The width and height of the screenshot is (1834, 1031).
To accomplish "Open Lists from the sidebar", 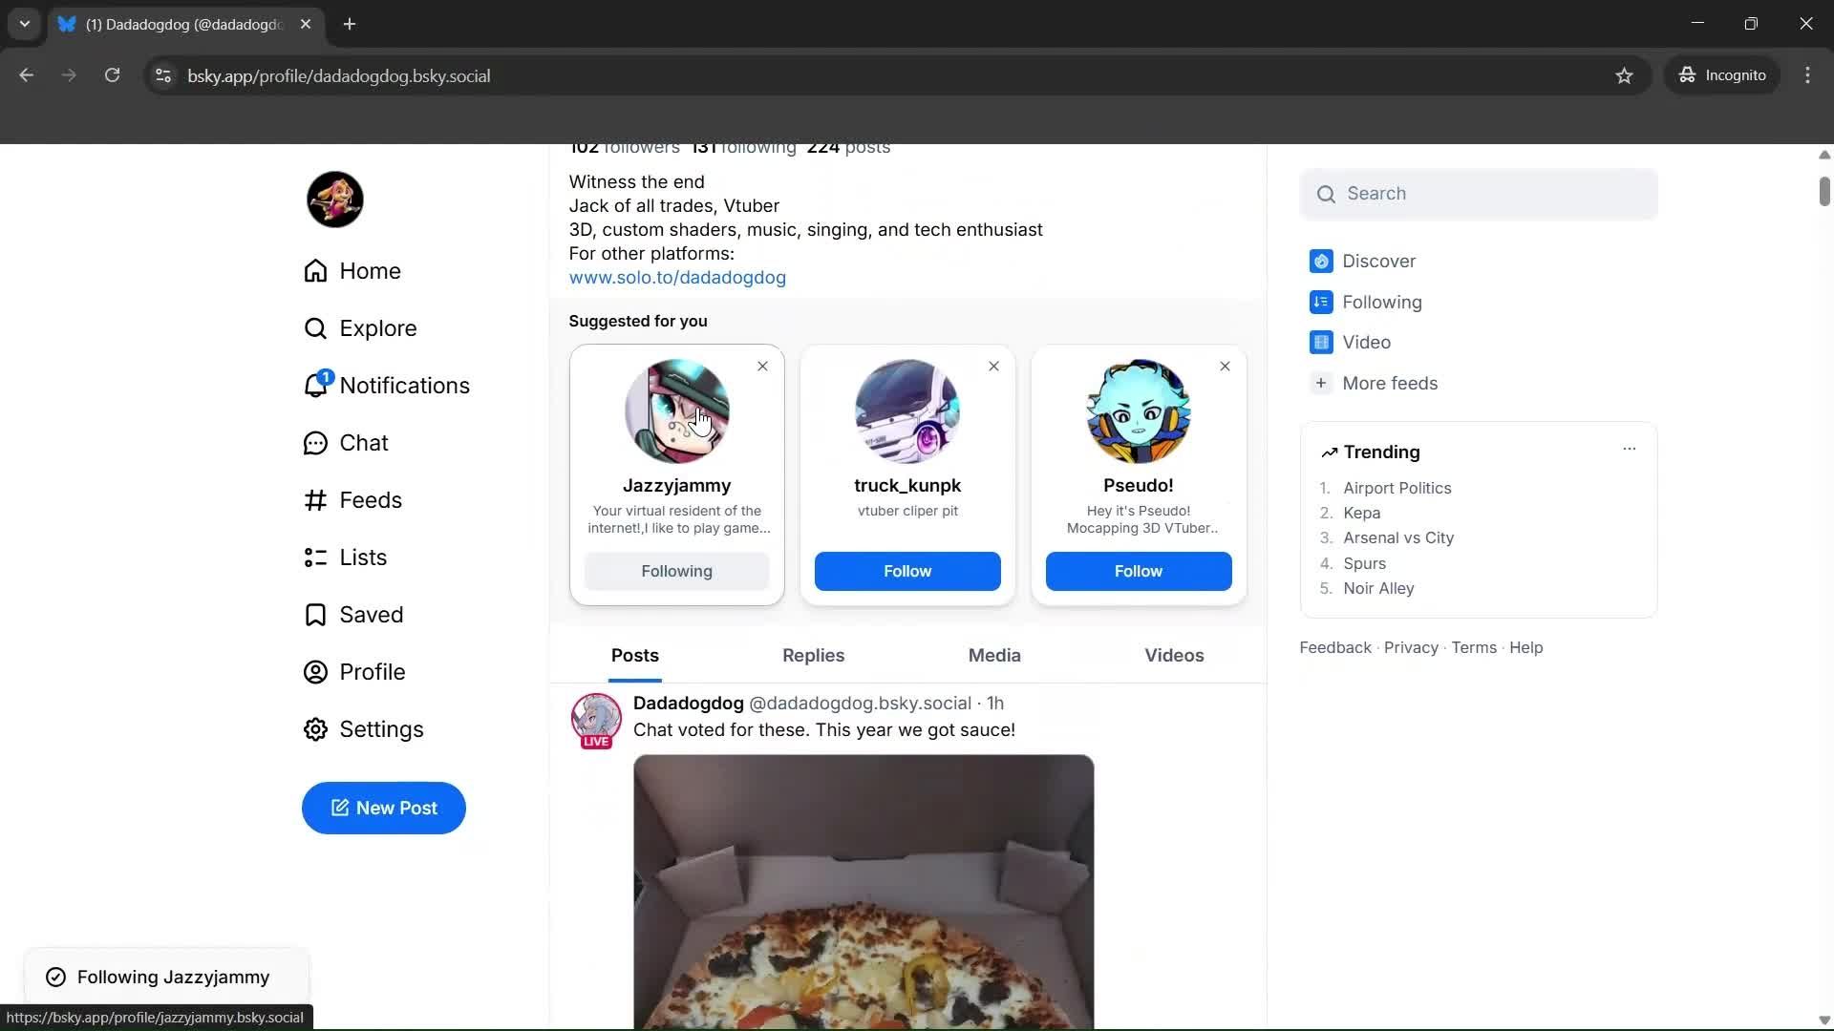I will 364,557.
